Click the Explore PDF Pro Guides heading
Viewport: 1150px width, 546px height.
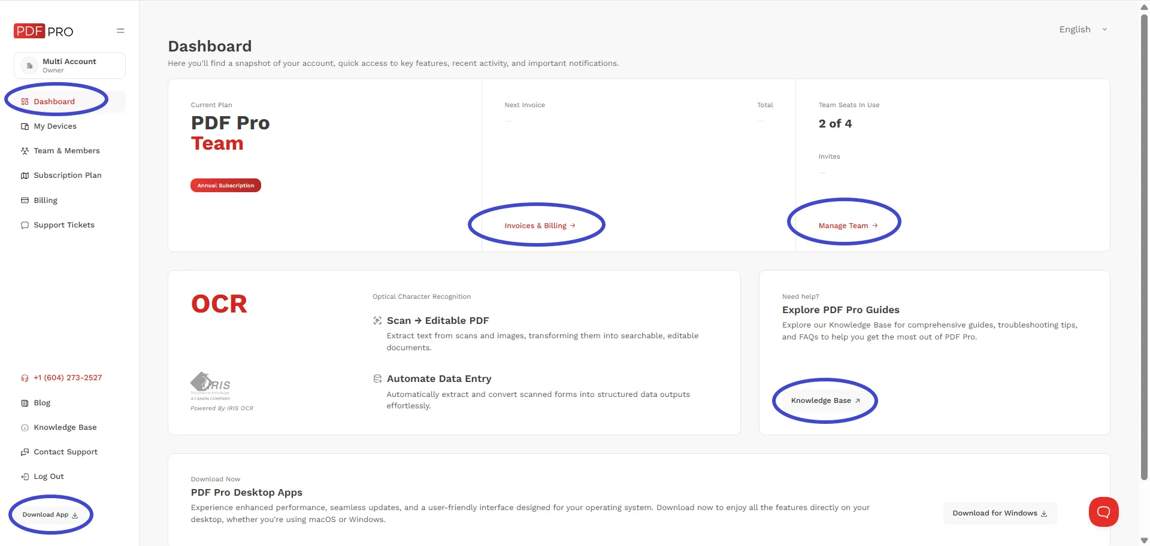coord(841,310)
